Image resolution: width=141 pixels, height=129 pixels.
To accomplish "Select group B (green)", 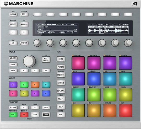I will tap(24, 85).
